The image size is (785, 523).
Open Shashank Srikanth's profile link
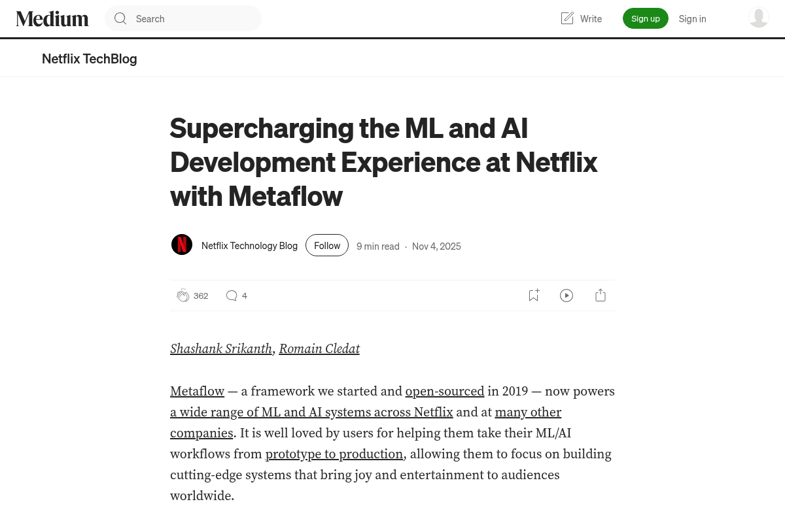click(x=221, y=349)
